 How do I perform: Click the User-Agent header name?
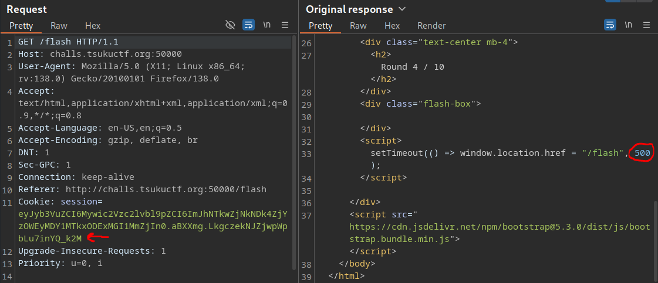tap(46, 66)
